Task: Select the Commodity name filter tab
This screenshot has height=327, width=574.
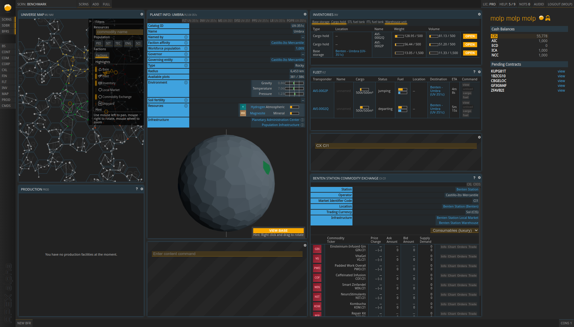Action: pos(117,32)
